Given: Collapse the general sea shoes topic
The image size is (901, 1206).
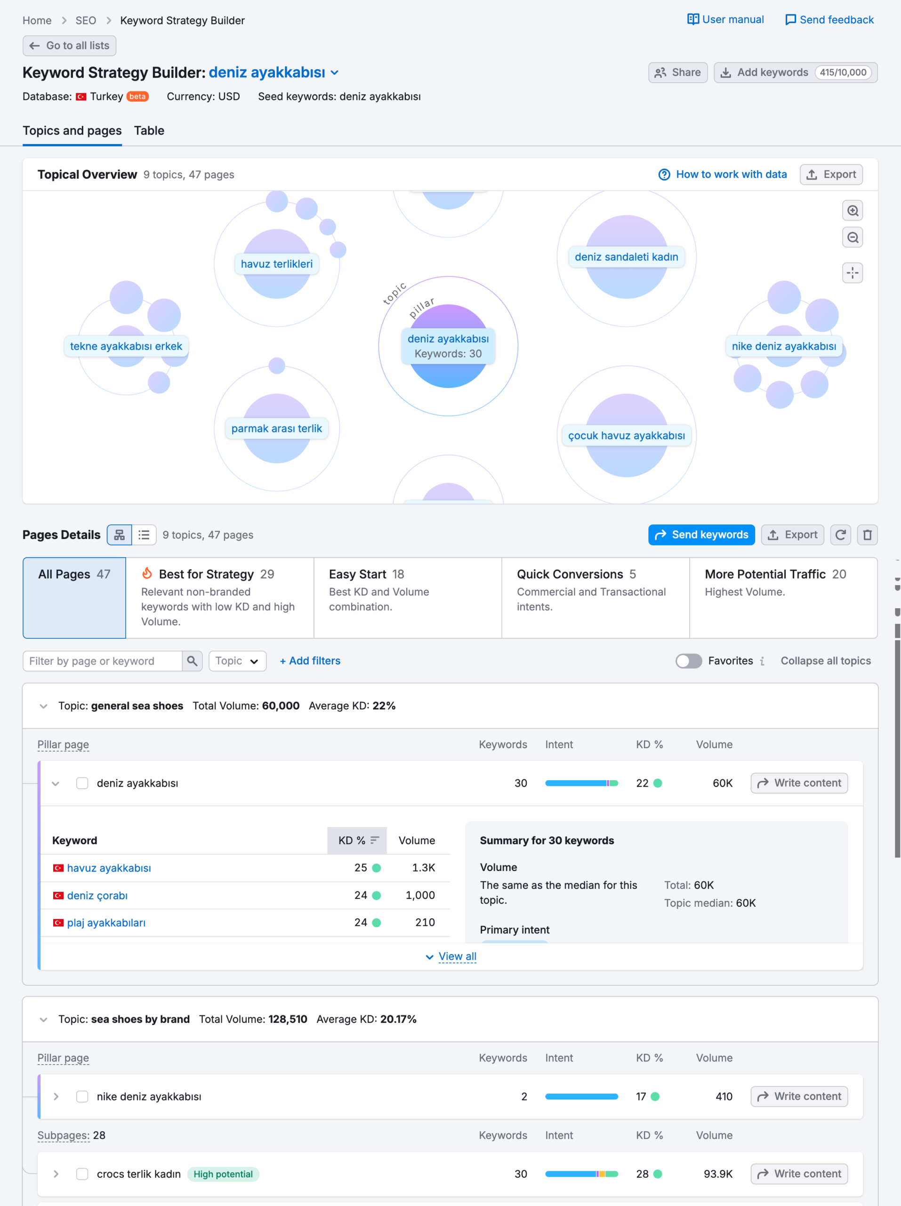Looking at the screenshot, I should (x=44, y=706).
